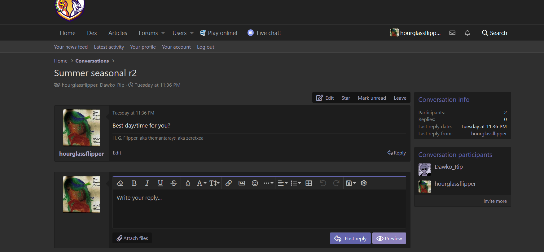544x252 pixels.
Task: Toggle underline formatting in reply editor
Action: pos(160,183)
